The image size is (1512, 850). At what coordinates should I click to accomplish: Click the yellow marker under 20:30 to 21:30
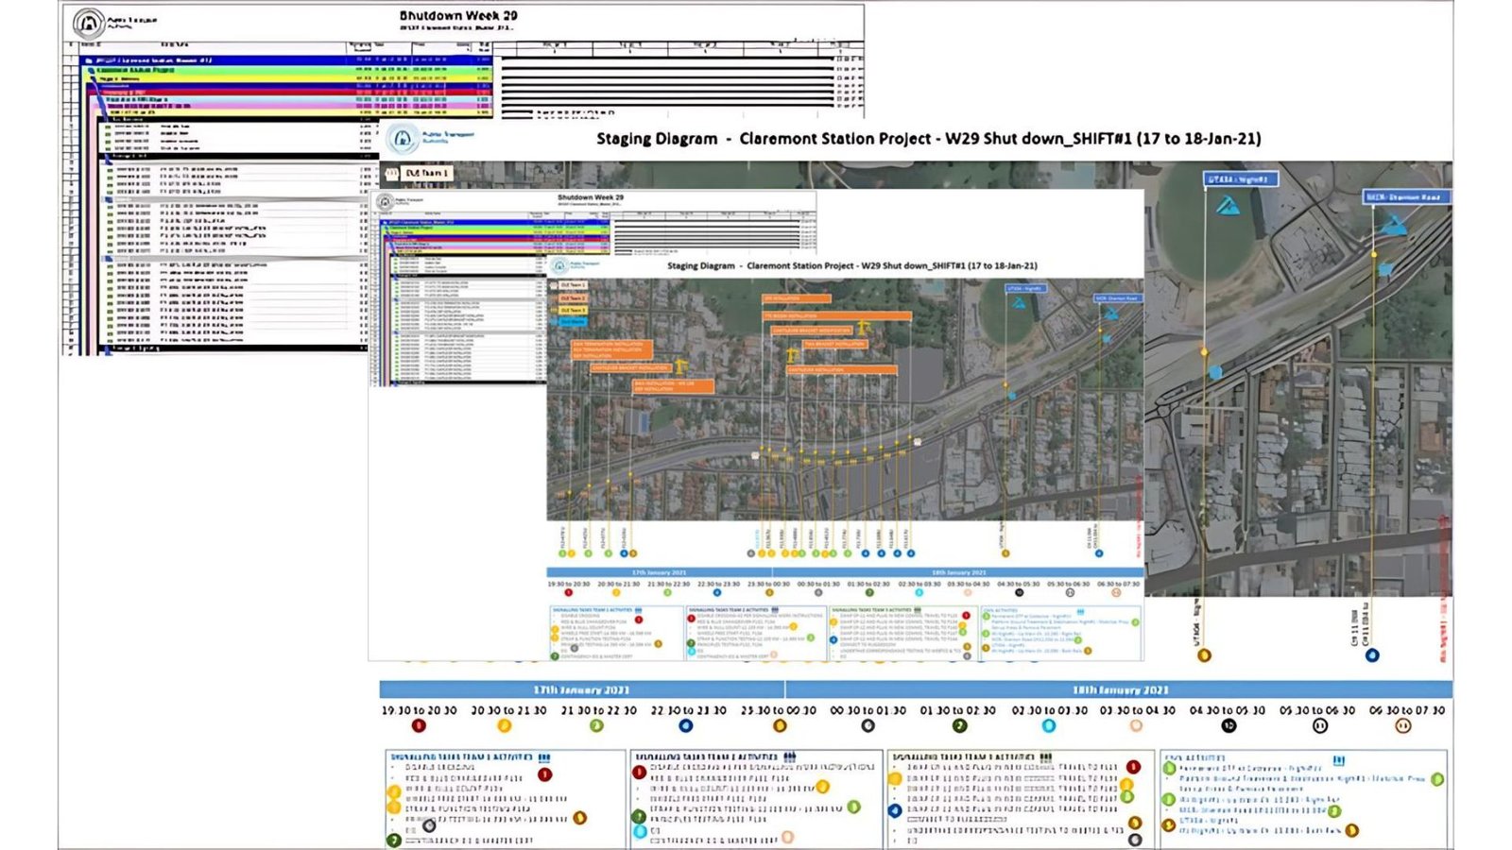coord(505,725)
